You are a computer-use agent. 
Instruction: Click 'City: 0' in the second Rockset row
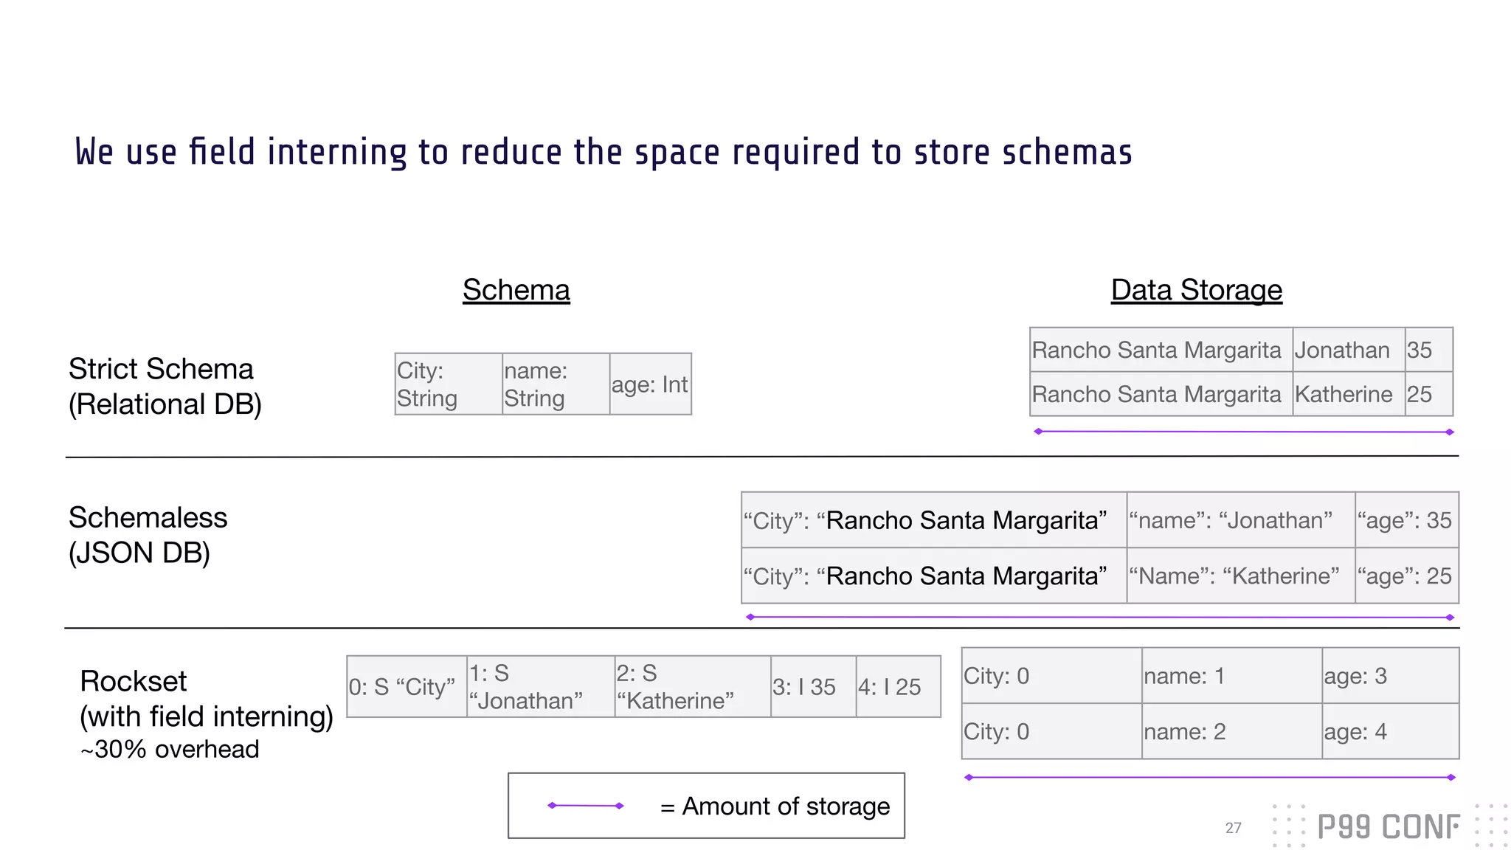[1052, 731]
